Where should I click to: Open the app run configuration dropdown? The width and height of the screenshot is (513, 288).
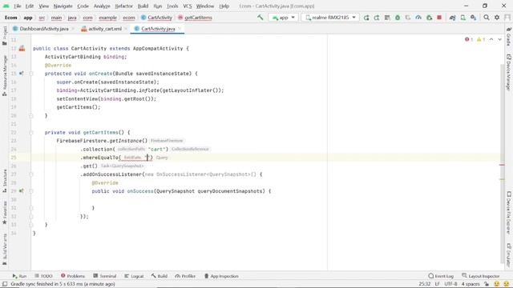283,18
